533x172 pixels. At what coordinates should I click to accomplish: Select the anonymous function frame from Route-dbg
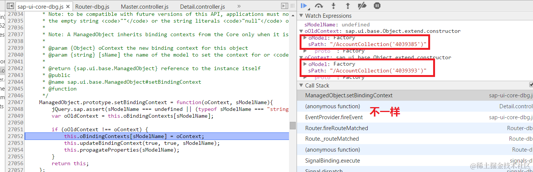[x=415, y=150]
